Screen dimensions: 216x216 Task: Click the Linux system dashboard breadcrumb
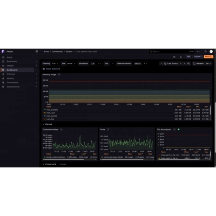(86, 51)
